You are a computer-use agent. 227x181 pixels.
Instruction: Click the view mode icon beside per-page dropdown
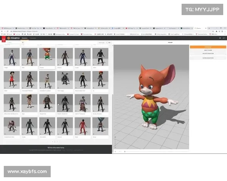(110, 43)
